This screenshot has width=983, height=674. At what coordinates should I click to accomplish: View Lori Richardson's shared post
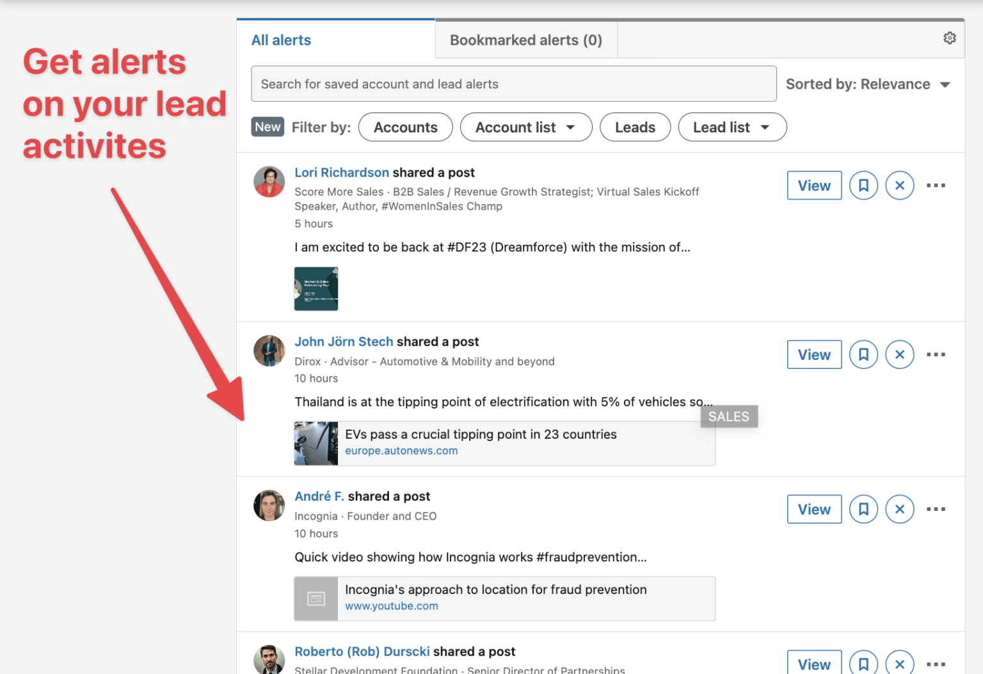click(x=814, y=185)
